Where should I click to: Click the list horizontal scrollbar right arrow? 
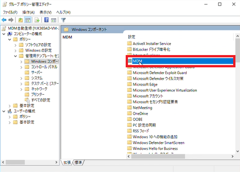coord(233,157)
